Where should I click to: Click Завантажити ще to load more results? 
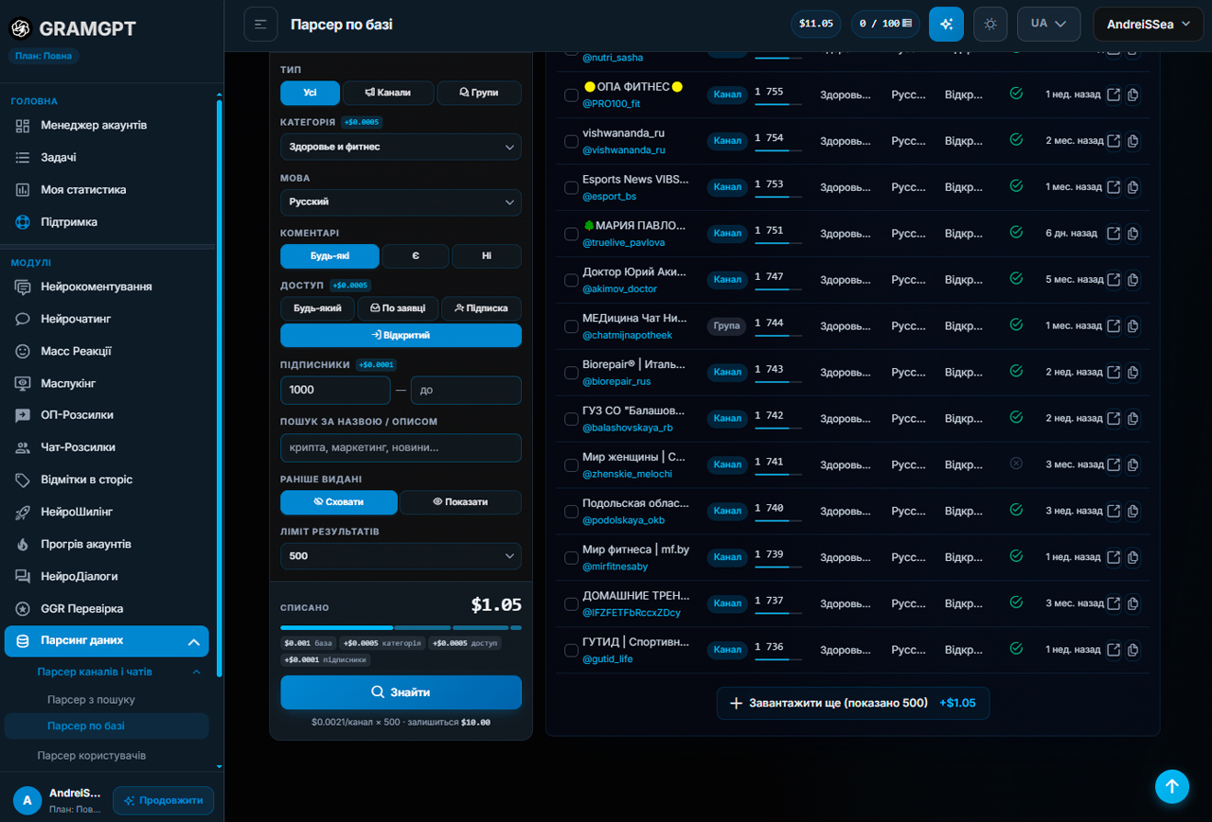[x=852, y=703]
